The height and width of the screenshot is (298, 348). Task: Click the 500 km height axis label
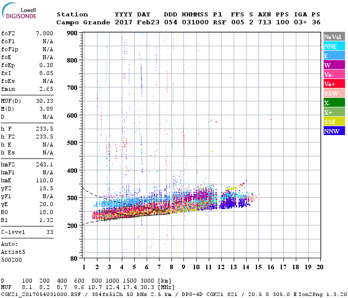click(x=72, y=143)
